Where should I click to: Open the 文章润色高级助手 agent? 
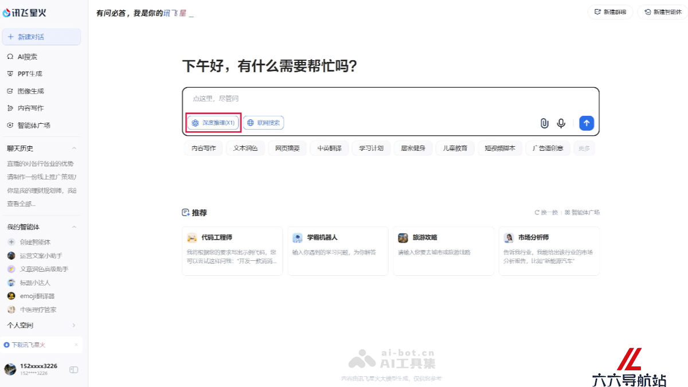pyautogui.click(x=37, y=269)
